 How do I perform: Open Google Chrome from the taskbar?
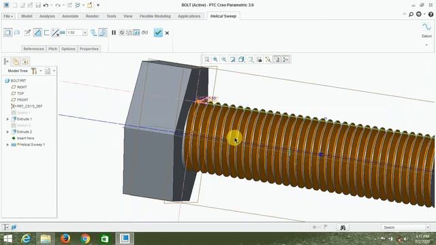point(85,239)
